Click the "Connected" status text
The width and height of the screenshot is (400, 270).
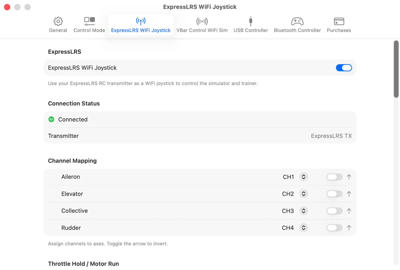pyautogui.click(x=73, y=120)
